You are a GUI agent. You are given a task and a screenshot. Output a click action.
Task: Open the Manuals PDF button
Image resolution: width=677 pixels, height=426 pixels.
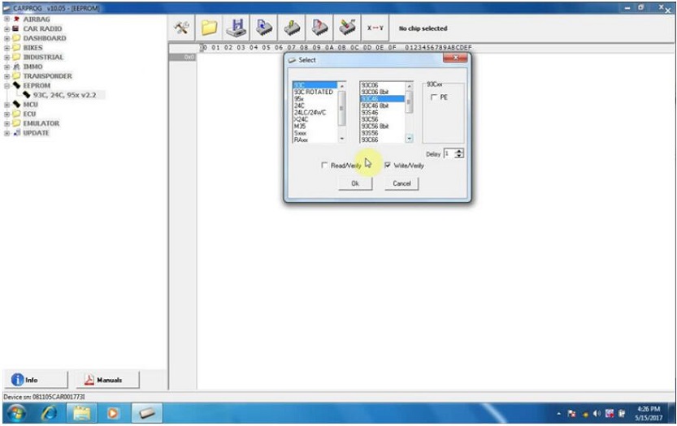tap(107, 380)
